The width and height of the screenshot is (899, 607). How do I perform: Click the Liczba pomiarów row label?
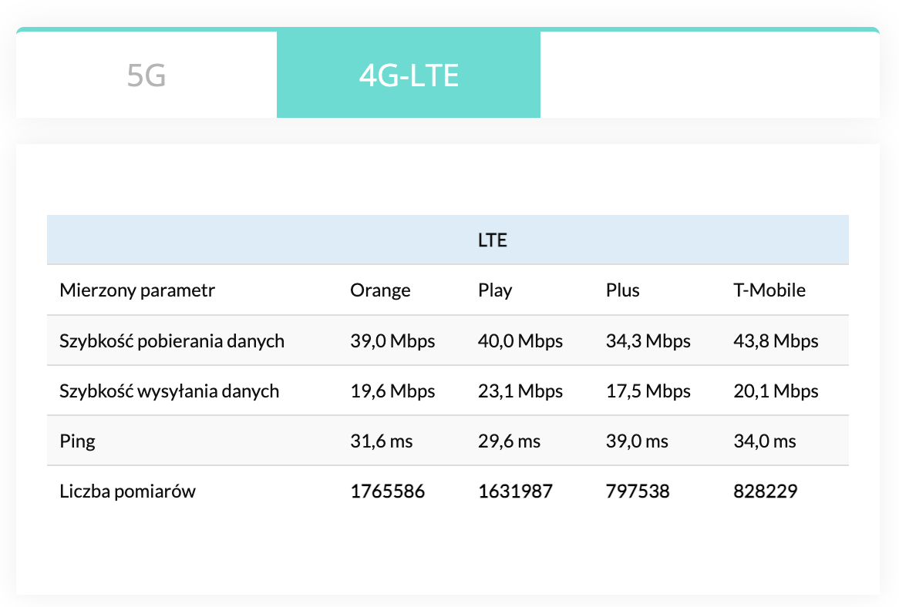pyautogui.click(x=127, y=491)
